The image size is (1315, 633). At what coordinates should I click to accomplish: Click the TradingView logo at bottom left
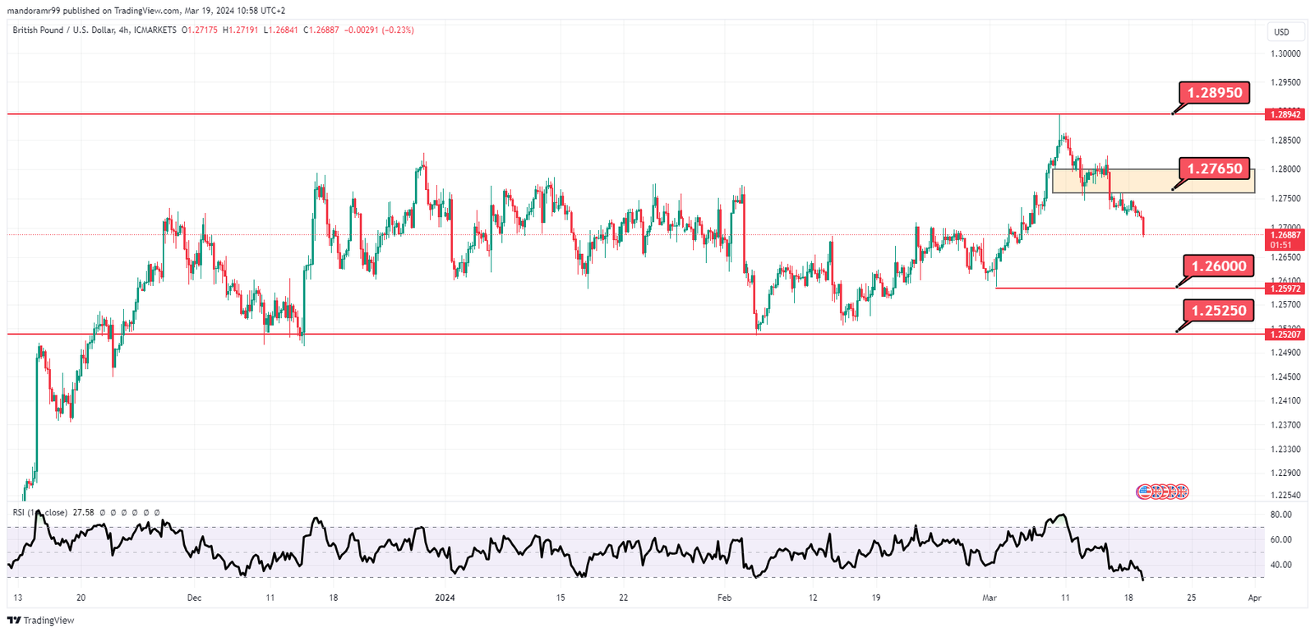(x=40, y=620)
